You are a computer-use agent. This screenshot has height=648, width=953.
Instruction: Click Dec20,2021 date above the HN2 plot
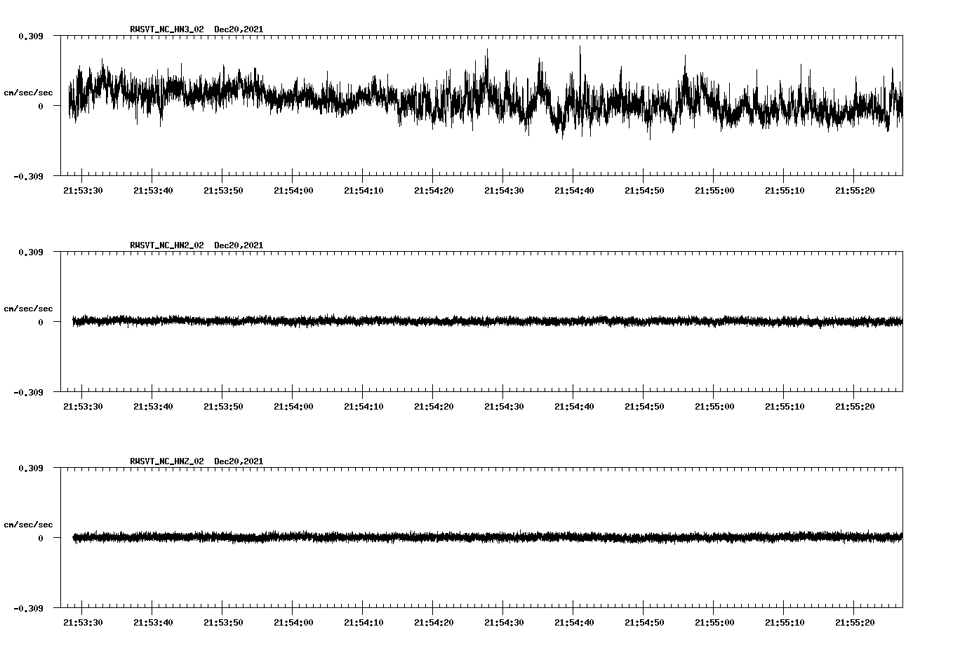239,245
